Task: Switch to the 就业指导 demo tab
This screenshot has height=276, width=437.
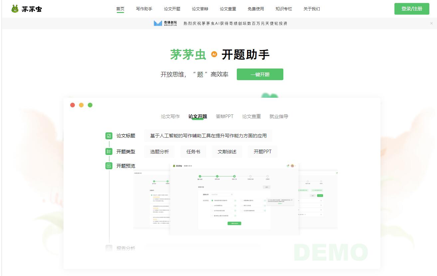Action: tap(279, 116)
